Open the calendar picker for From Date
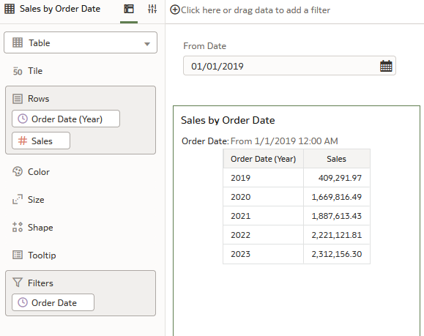 [x=386, y=66]
